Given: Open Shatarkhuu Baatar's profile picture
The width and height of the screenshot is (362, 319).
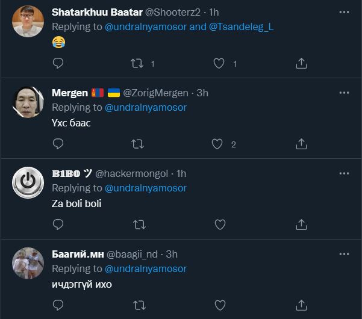Looking at the screenshot, I should point(28,21).
